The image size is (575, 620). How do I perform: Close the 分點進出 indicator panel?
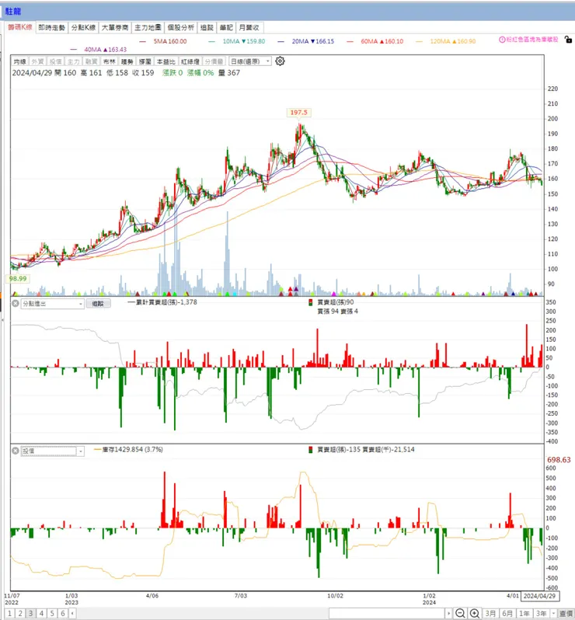click(16, 304)
